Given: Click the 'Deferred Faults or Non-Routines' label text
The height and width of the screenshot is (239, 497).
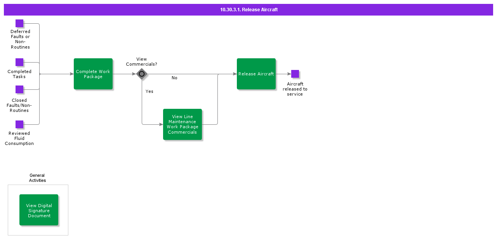Looking at the screenshot, I should [x=20, y=39].
